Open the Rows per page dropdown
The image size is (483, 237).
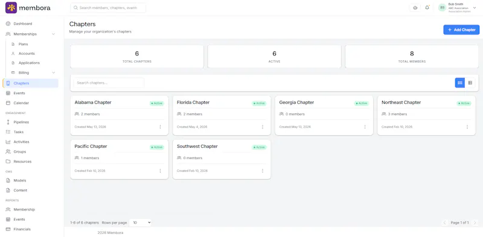pos(140,223)
